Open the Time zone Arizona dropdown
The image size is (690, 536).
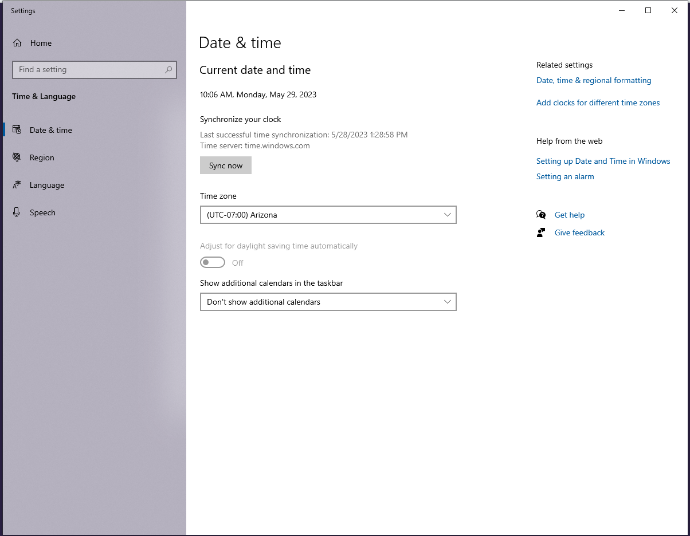pyautogui.click(x=328, y=215)
